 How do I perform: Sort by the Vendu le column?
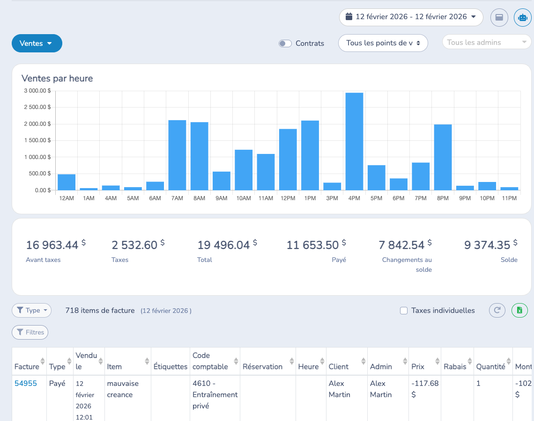click(x=89, y=361)
